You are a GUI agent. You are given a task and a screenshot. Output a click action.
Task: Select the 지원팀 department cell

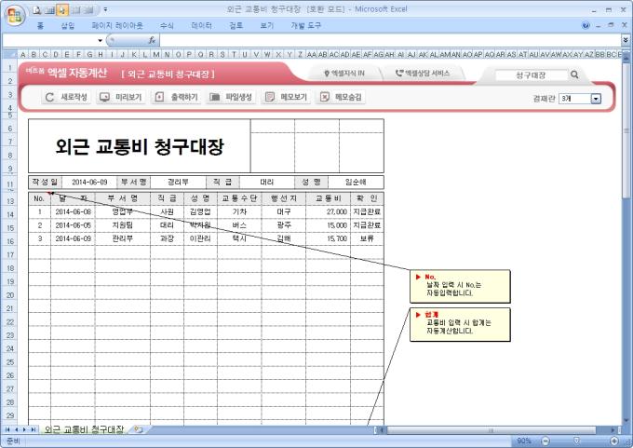tap(122, 225)
